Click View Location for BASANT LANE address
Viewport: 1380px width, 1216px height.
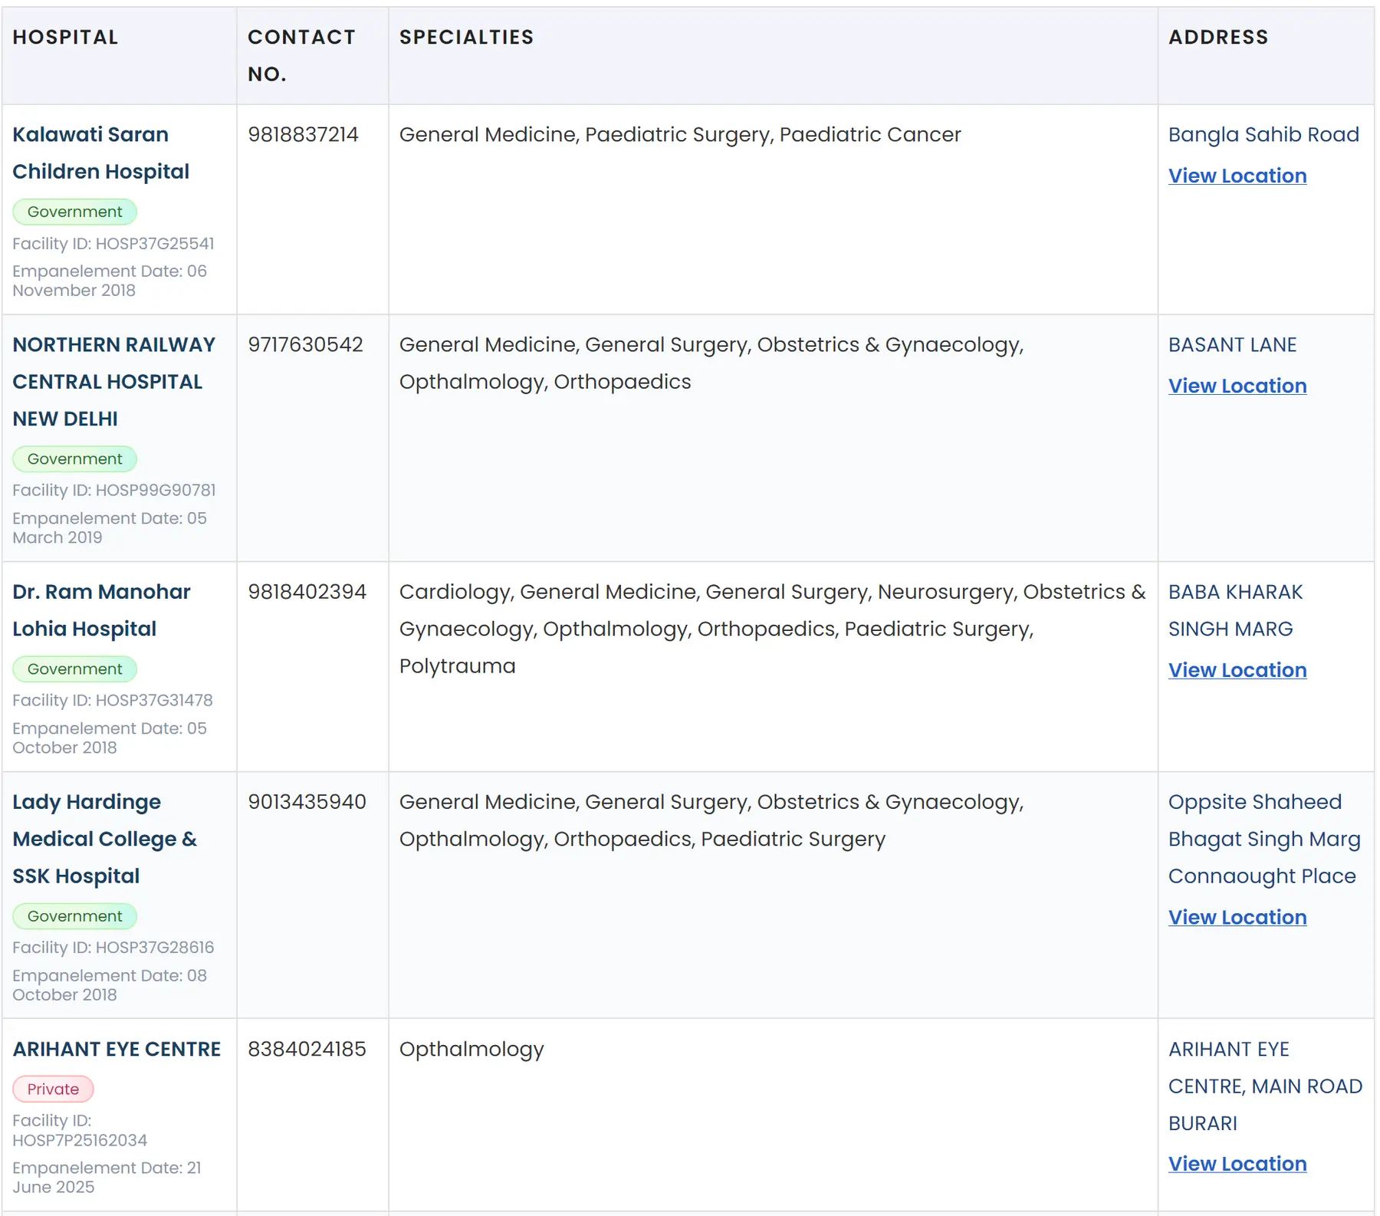point(1237,386)
